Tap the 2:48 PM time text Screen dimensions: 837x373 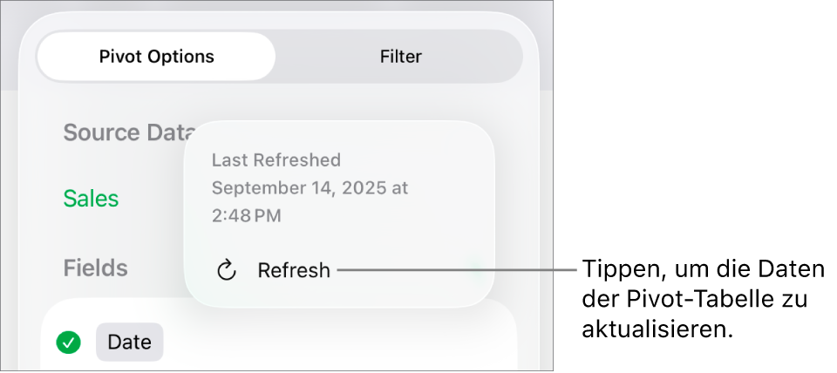[x=246, y=215]
